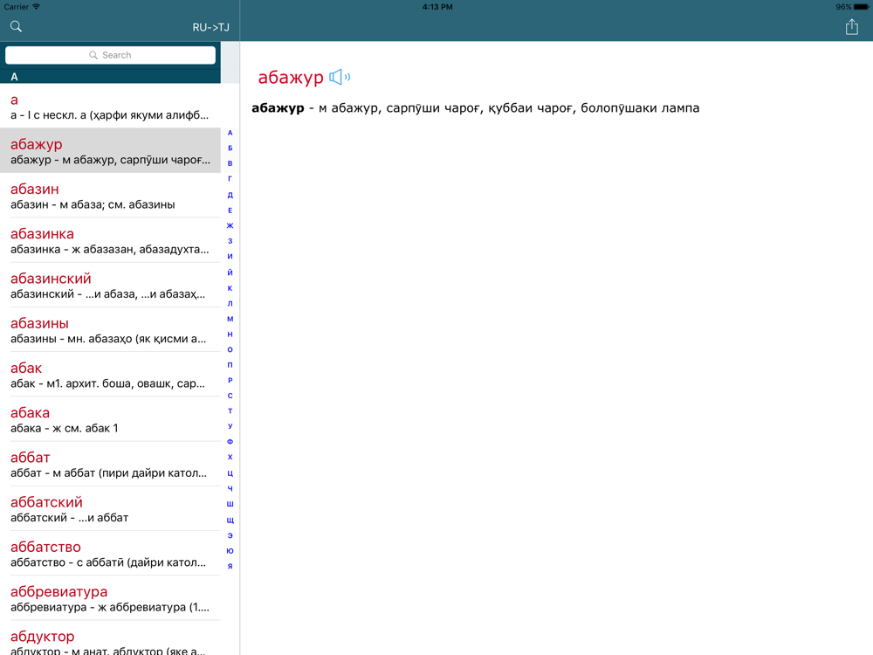The height and width of the screenshot is (655, 873).
Task: Open the word entry 'а'
Action: point(110,106)
